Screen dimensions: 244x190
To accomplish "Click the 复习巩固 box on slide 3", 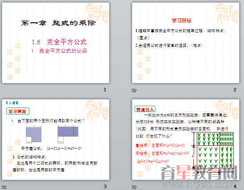I will tap(17, 111).
